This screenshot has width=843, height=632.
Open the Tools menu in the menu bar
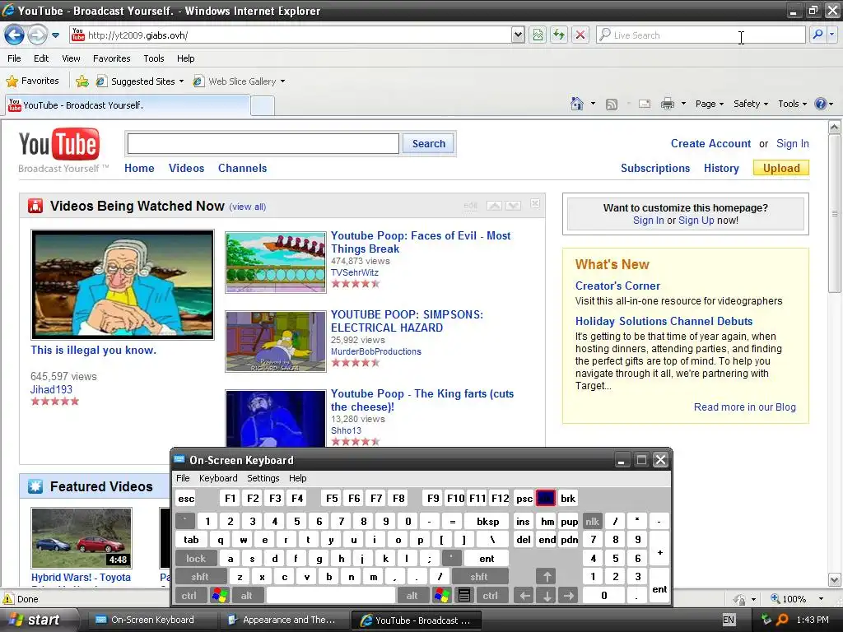154,58
